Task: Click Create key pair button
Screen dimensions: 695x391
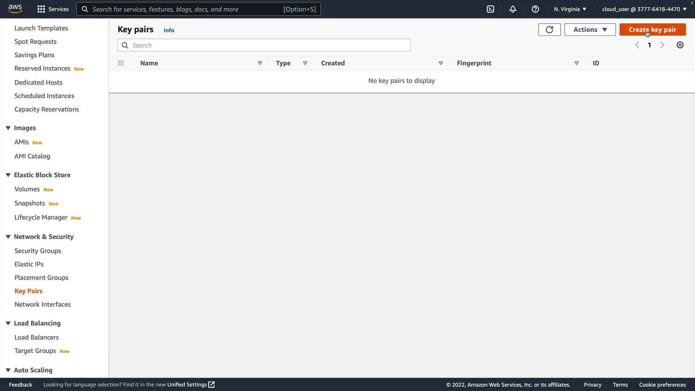Action: [x=652, y=30]
